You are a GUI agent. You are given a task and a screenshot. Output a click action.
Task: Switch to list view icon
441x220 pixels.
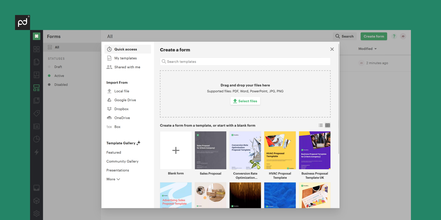pos(320,125)
